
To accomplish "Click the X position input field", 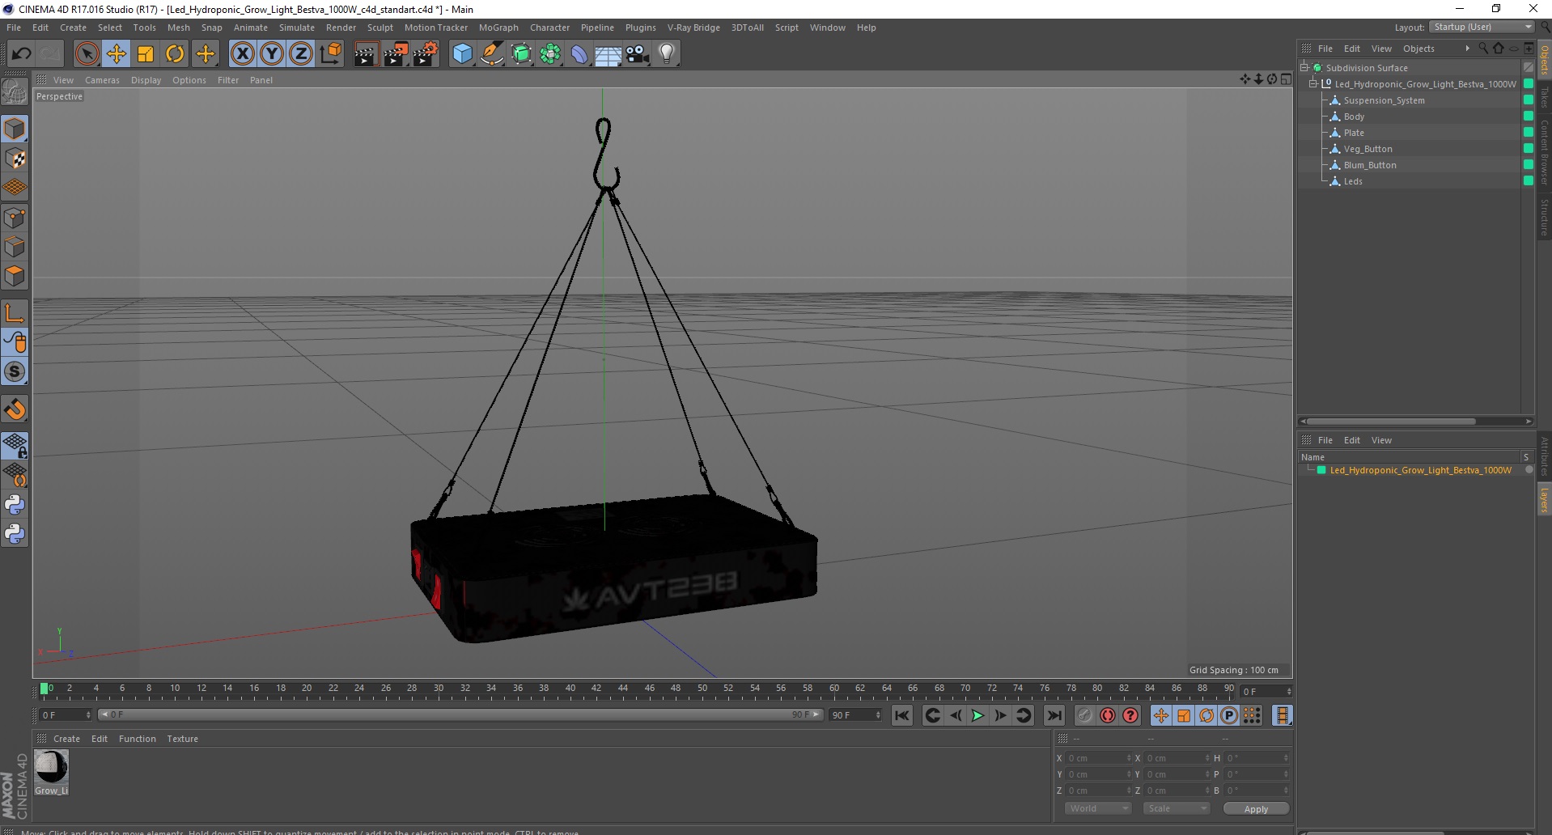I will tap(1098, 758).
